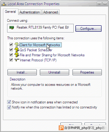The width and height of the screenshot is (109, 132).
Task: Open the Advanced tab
Action: (50, 12)
